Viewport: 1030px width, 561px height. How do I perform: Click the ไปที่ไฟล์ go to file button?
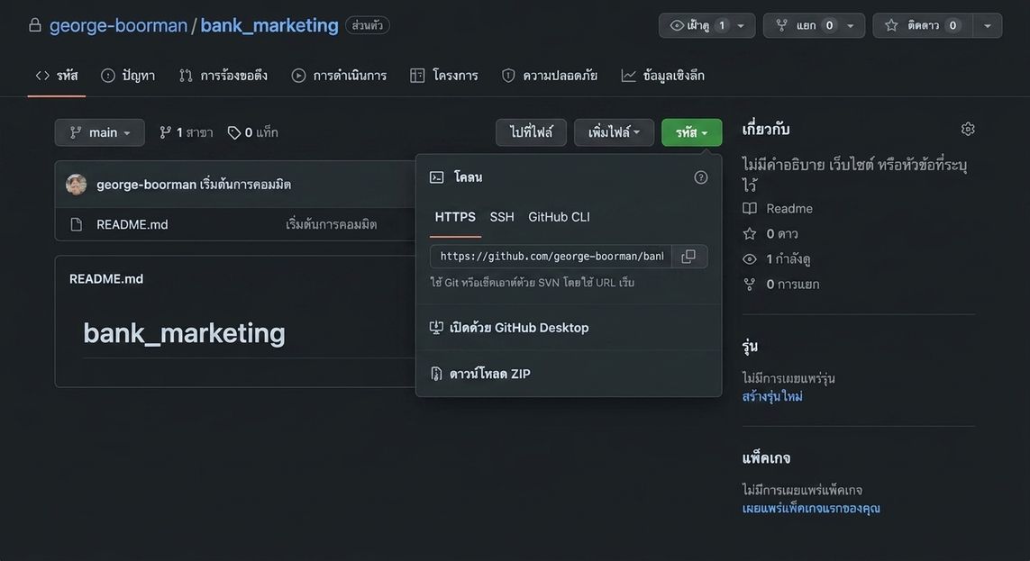(532, 132)
